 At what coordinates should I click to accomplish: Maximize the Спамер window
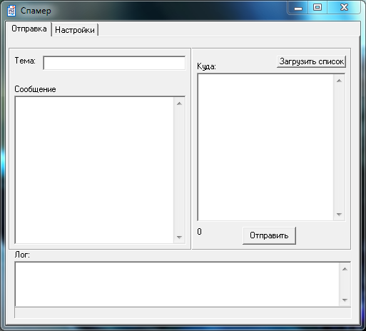(x=317, y=8)
